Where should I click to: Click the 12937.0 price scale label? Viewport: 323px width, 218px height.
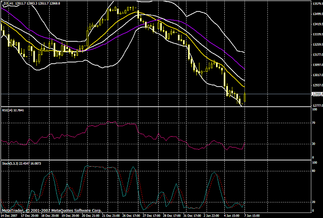pyautogui.click(x=318, y=85)
